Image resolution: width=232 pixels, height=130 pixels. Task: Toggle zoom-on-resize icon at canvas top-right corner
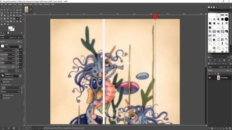pos(206,14)
